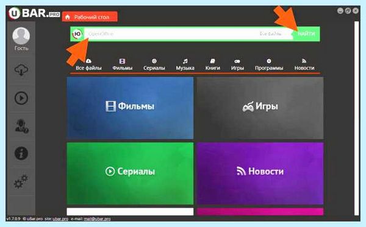This screenshot has width=366, height=227.
Task: Minimize the uBar window
Action: (340, 11)
